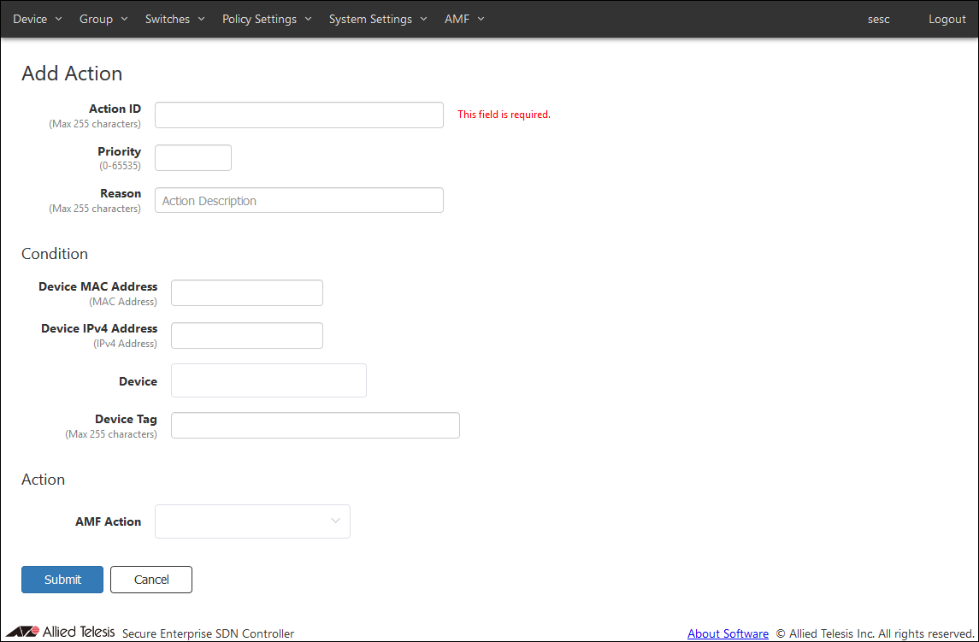Log out via the Logout link

pos(947,19)
